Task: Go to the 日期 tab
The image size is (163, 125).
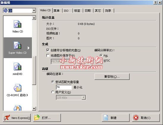Action: (88, 11)
